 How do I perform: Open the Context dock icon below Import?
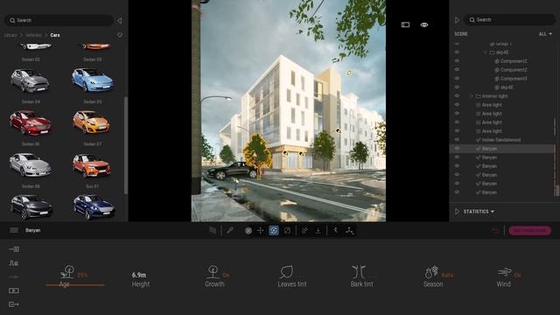click(14, 263)
